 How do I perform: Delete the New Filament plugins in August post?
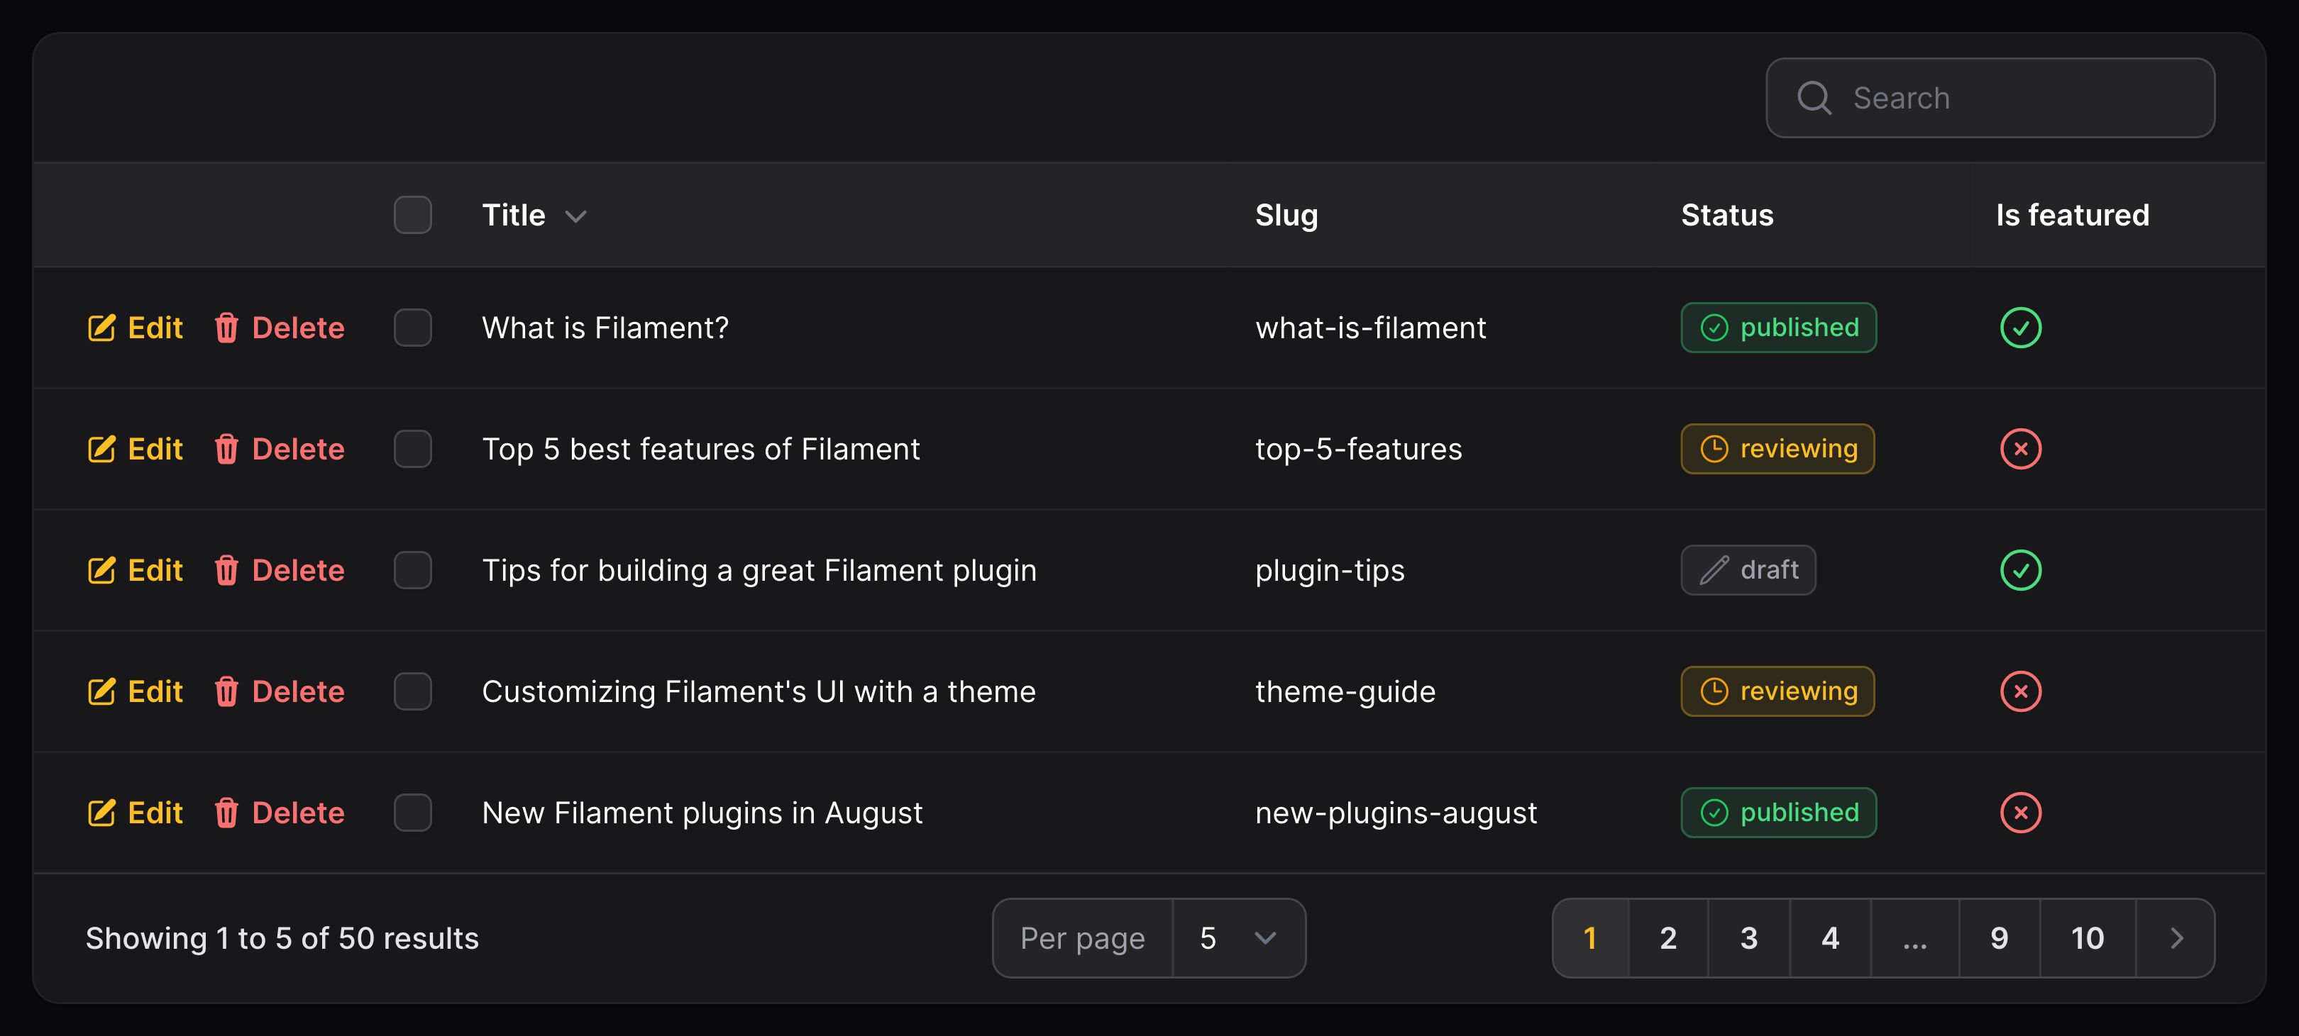pyautogui.click(x=280, y=812)
